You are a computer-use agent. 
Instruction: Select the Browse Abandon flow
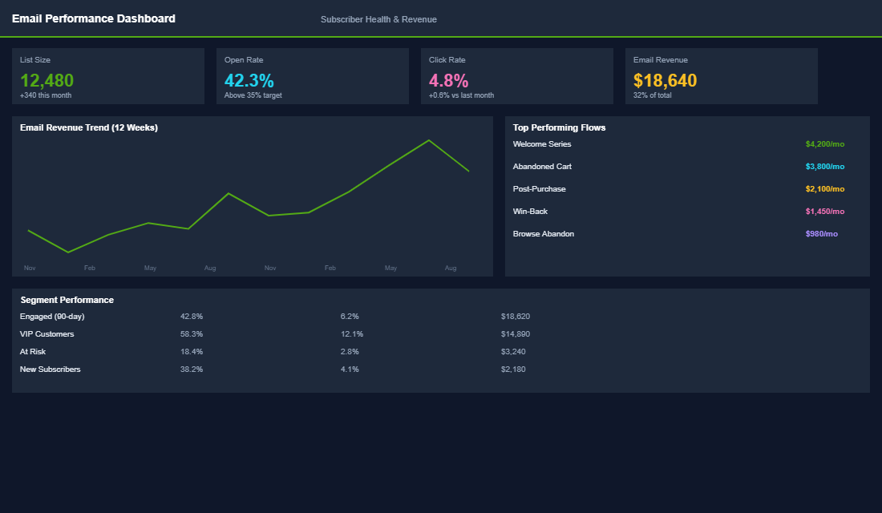coord(544,233)
